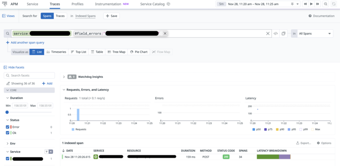Click the service web icon in span row

[96, 157]
